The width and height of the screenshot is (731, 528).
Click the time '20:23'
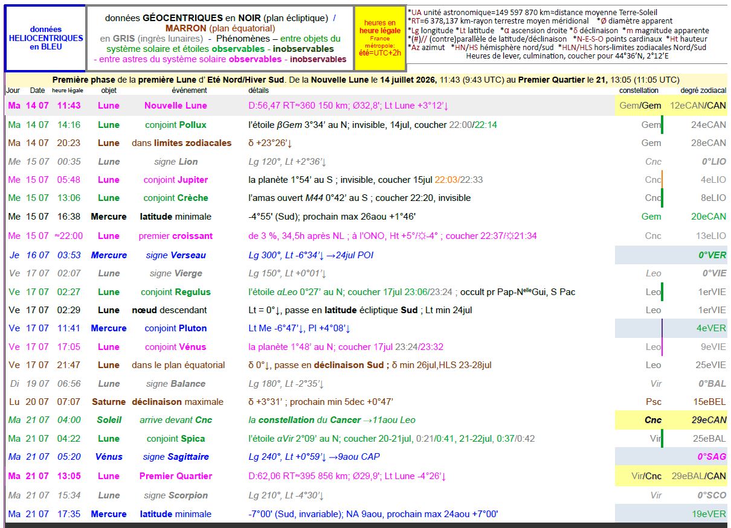(69, 143)
